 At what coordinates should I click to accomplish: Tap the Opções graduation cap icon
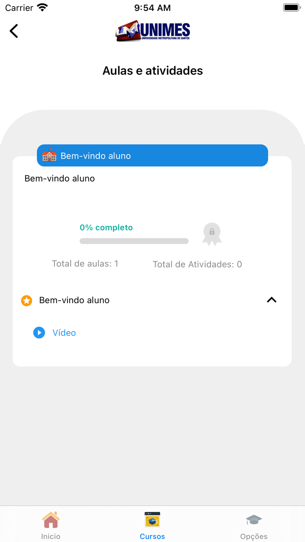coord(254,520)
